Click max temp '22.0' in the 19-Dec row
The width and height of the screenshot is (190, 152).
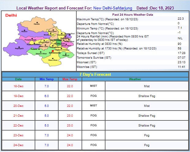point(70,96)
